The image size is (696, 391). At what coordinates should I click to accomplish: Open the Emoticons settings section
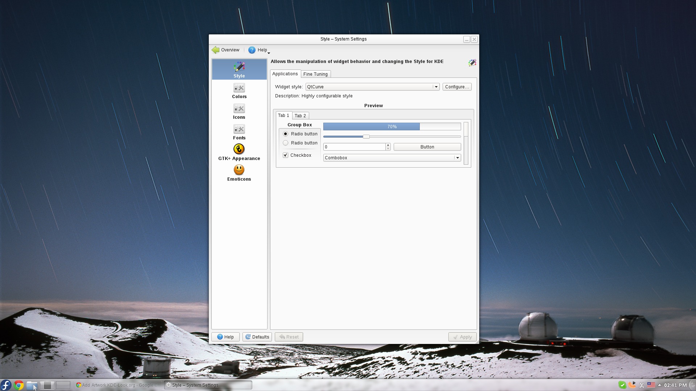point(239,173)
